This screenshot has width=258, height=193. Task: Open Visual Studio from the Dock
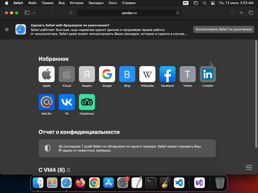(x=200, y=183)
